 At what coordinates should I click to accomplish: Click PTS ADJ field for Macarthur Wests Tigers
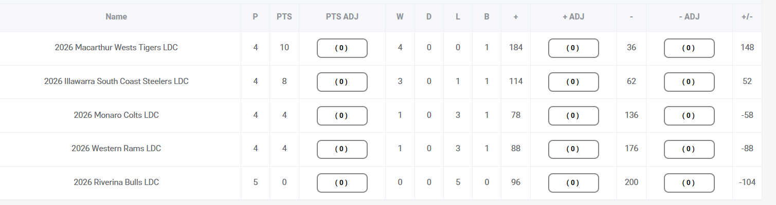[x=342, y=48]
